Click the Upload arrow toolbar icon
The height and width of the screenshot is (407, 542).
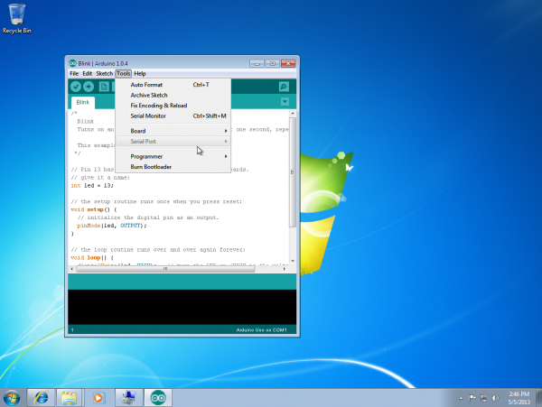pyautogui.click(x=89, y=87)
